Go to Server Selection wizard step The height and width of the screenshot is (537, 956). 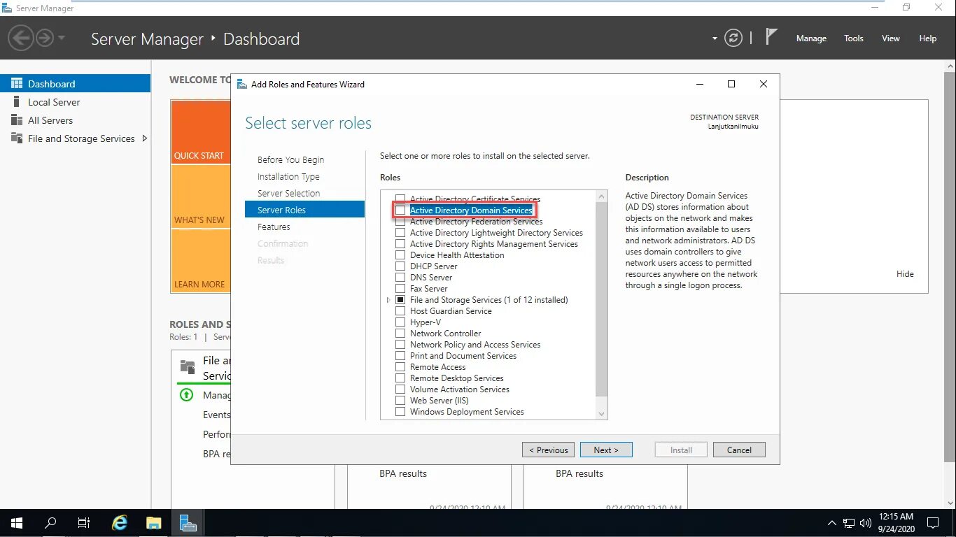coord(288,193)
